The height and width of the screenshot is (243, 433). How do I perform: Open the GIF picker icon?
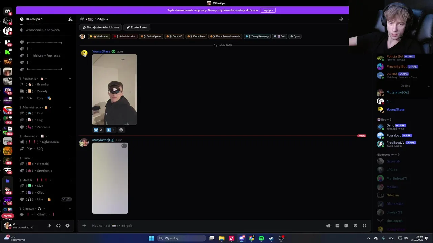pyautogui.click(x=337, y=226)
